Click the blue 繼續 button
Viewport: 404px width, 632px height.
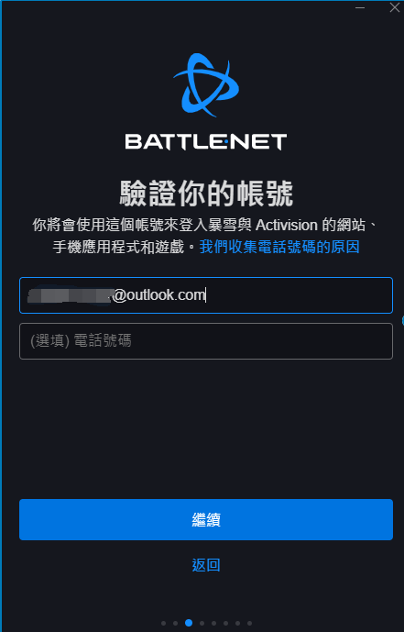point(206,519)
